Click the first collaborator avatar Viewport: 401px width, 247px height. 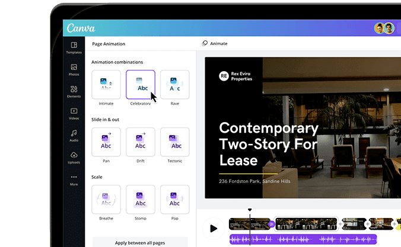(x=379, y=28)
